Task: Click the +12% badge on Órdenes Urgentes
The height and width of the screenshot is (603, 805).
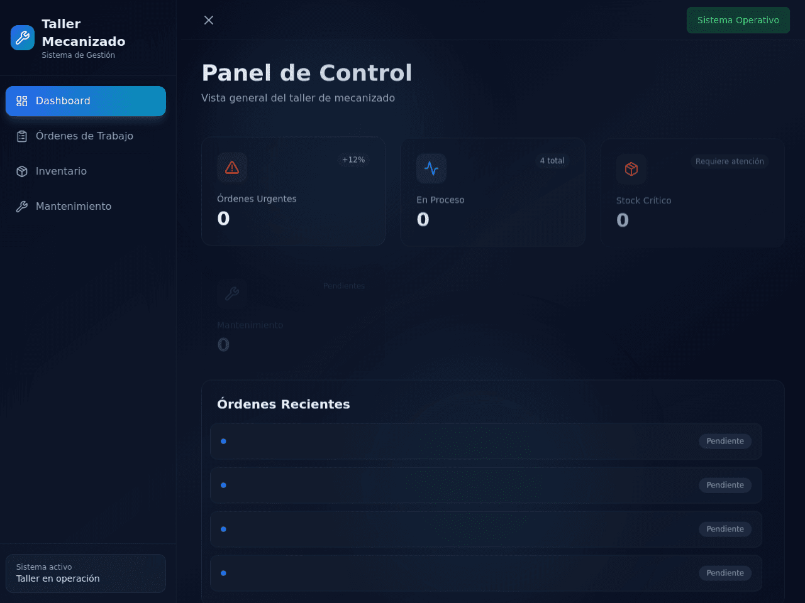Action: [x=353, y=160]
